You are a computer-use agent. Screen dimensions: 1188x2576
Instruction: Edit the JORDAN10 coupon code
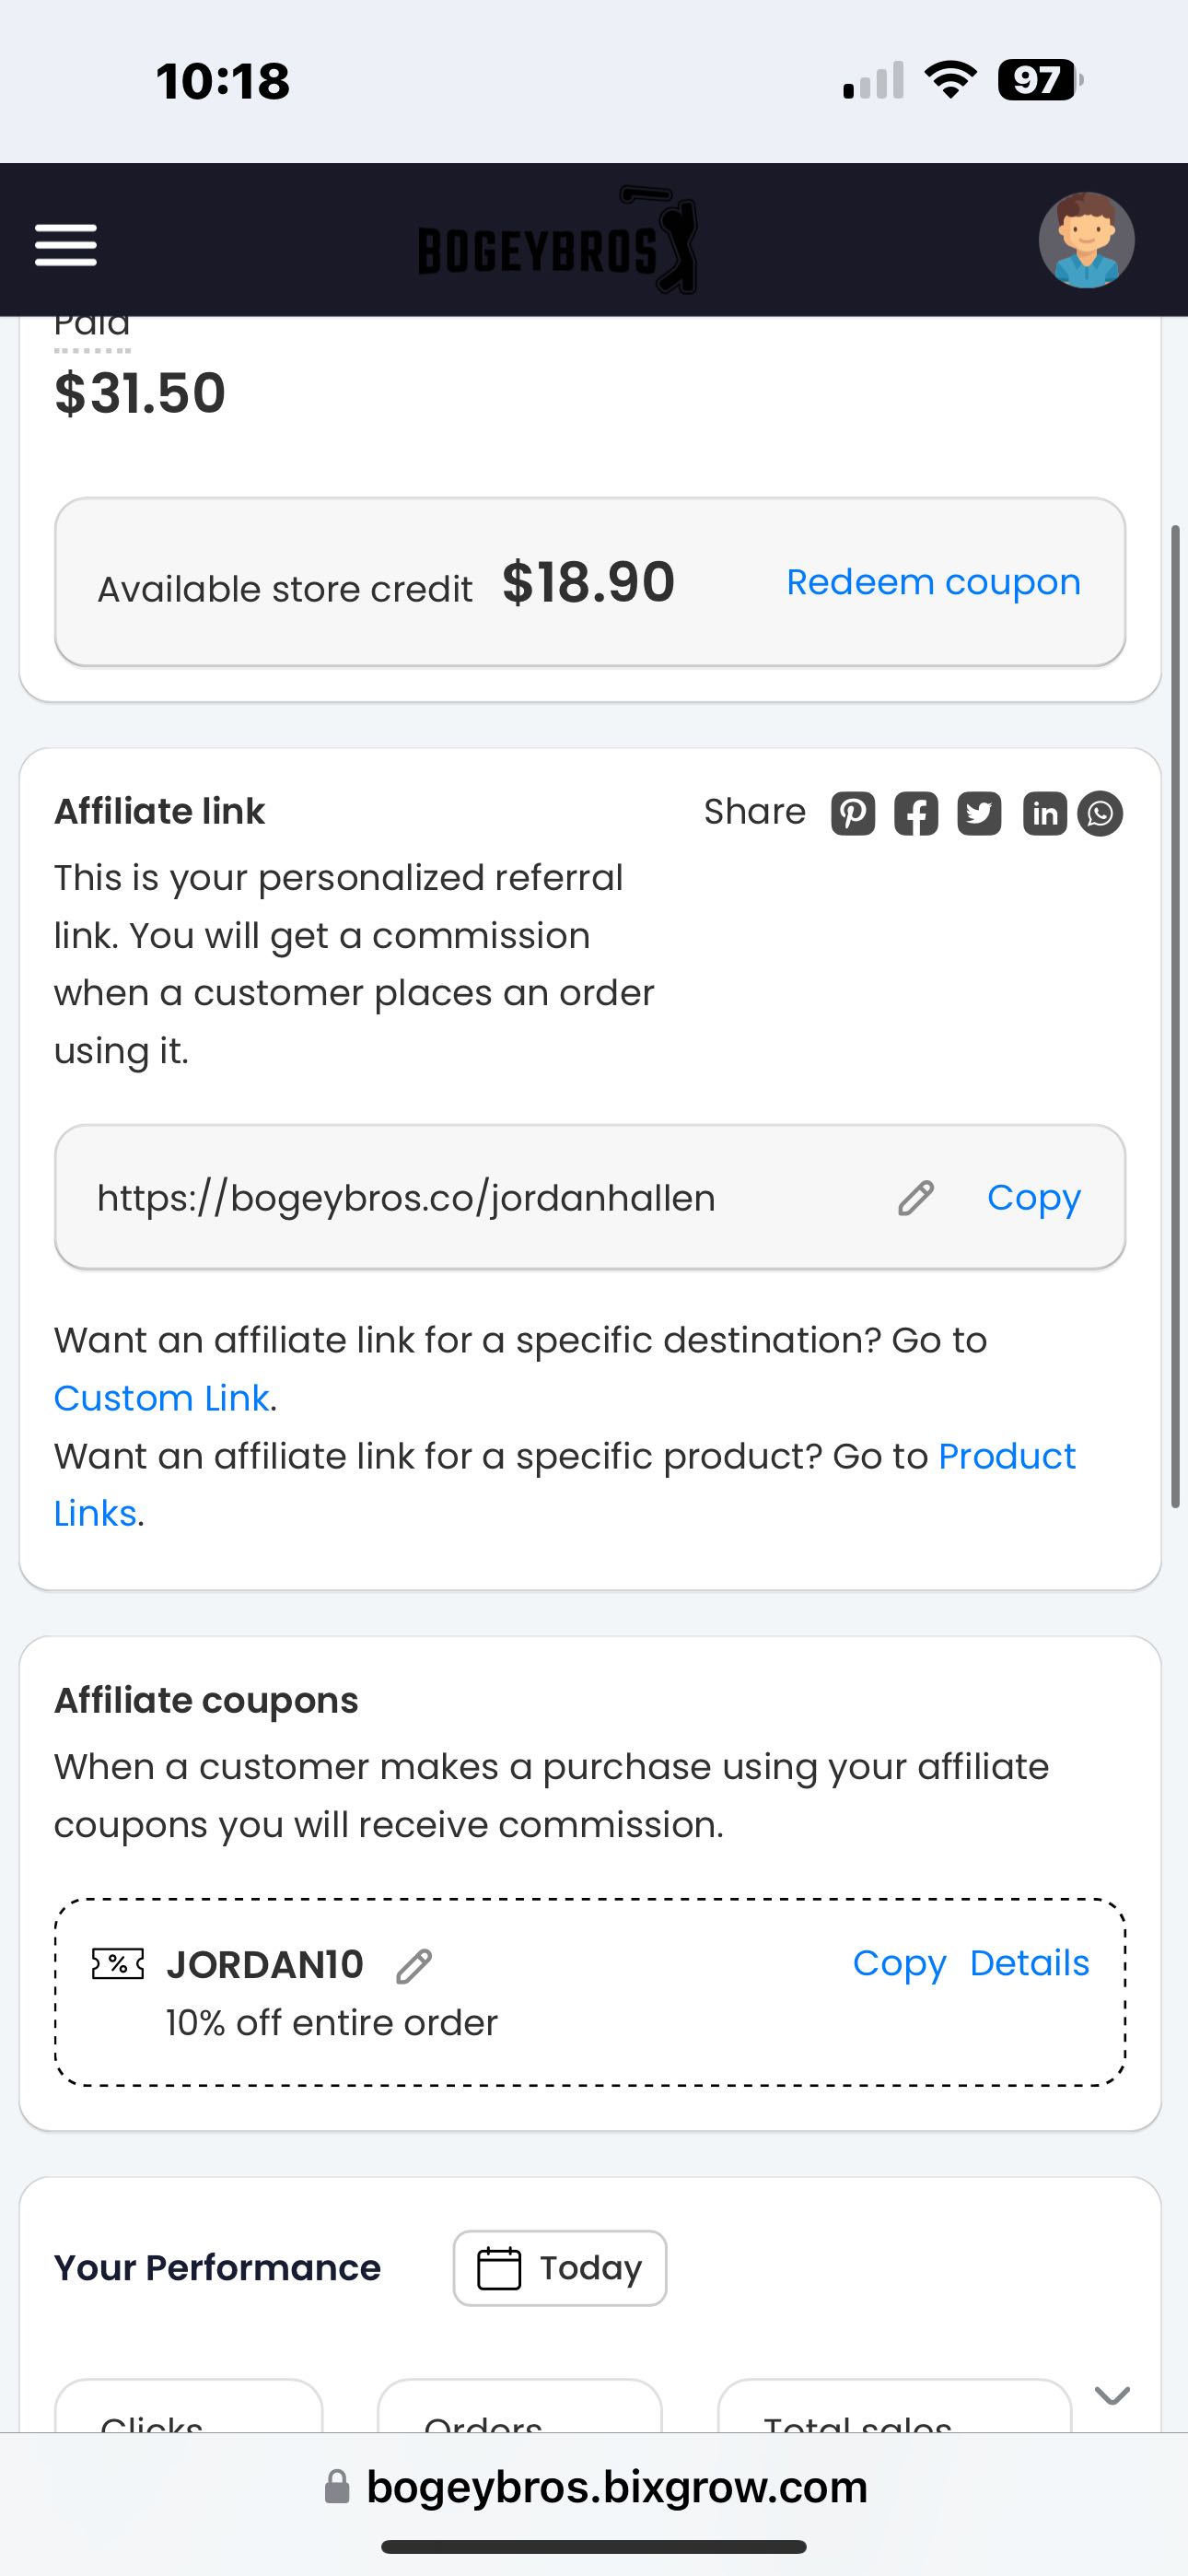click(414, 1965)
